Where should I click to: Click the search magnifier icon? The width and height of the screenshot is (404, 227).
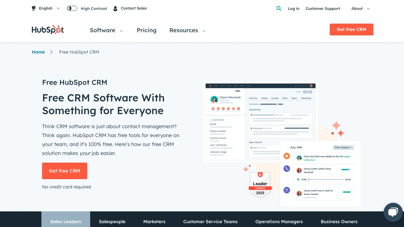tap(279, 9)
